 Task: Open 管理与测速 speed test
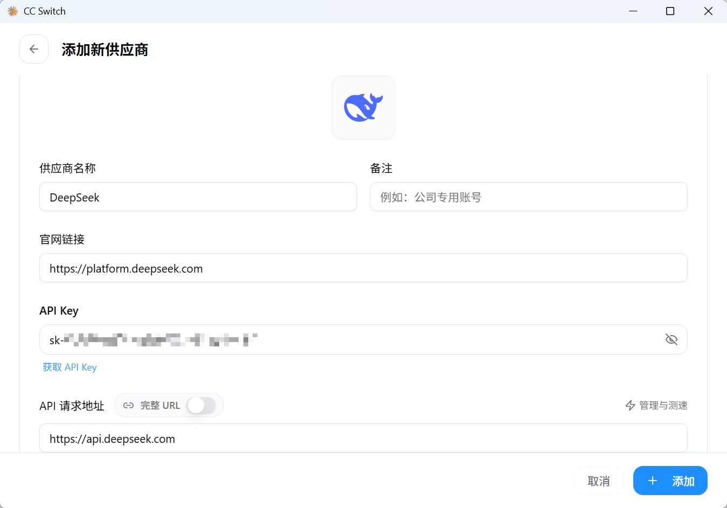[656, 405]
